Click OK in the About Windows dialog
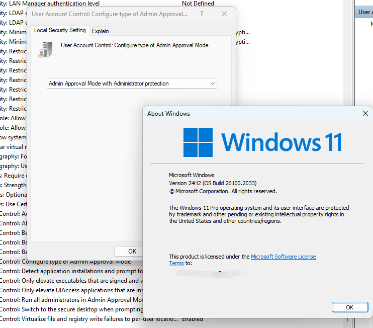Screen dimensions: 373x328 (350, 307)
